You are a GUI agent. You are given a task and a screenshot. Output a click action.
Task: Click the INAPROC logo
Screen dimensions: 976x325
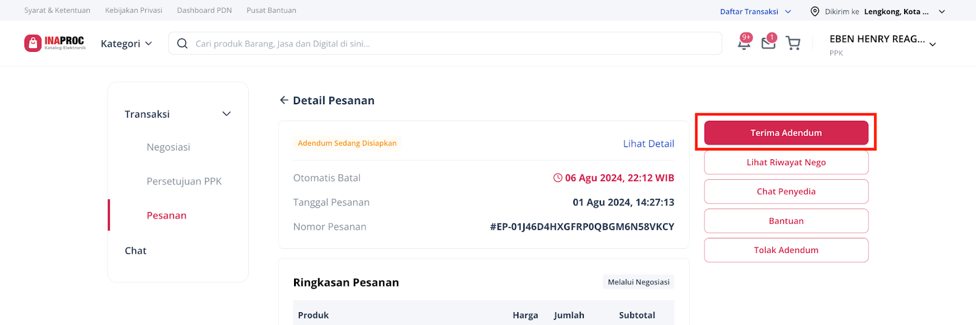point(55,43)
